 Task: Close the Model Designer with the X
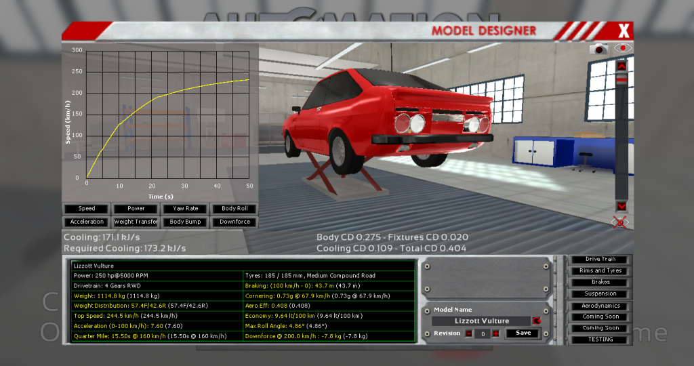click(x=624, y=30)
